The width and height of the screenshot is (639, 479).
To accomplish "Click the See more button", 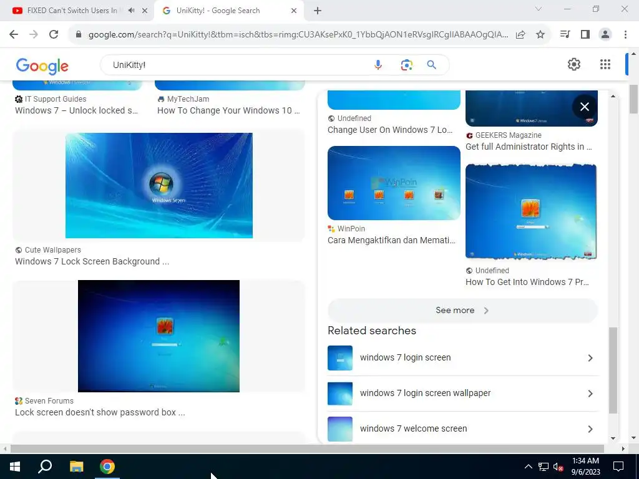I will [462, 311].
